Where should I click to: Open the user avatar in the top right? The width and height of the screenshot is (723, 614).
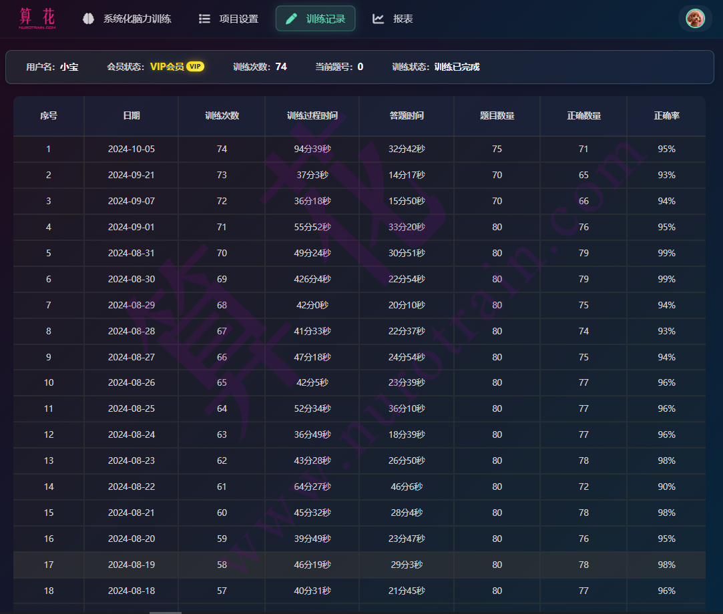pyautogui.click(x=695, y=19)
